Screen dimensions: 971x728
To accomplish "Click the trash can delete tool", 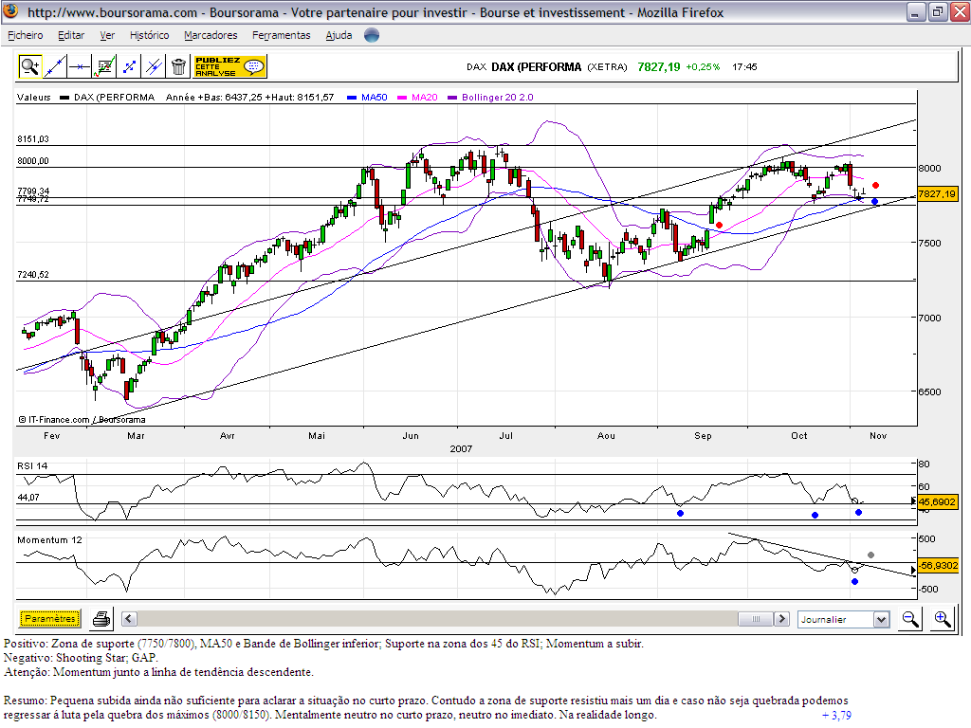I will coord(178,66).
